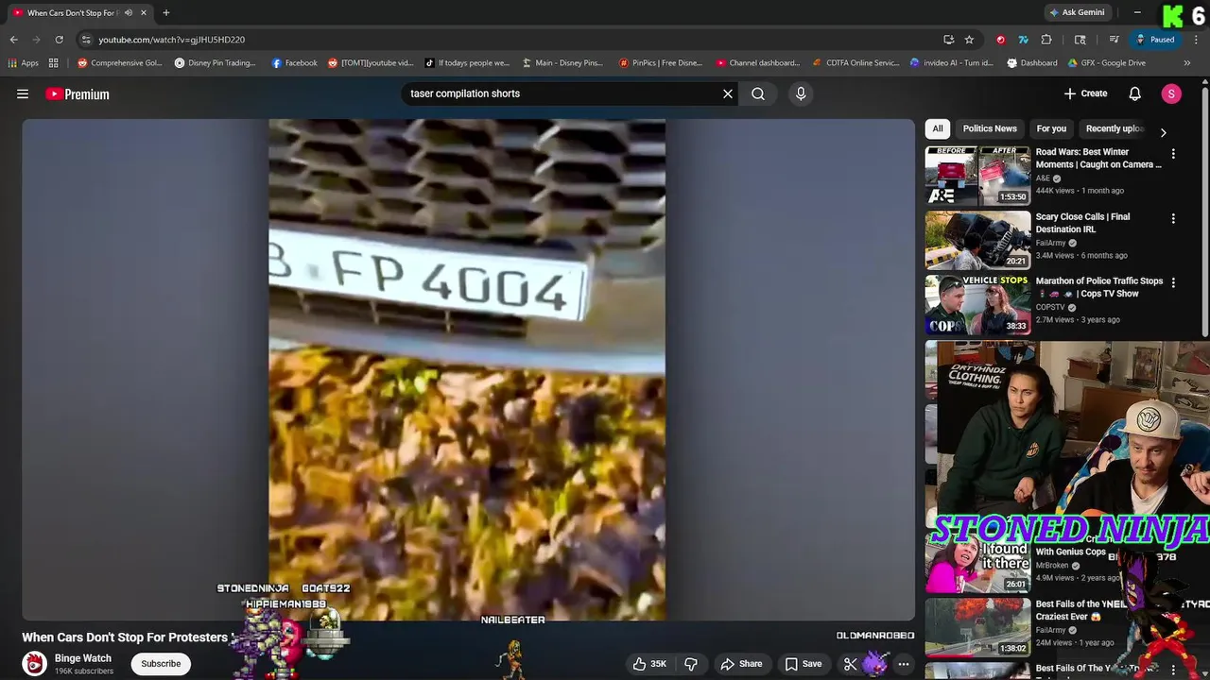Image resolution: width=1210 pixels, height=680 pixels.
Task: Select Recently uploaded filter chip
Action: point(1114,128)
